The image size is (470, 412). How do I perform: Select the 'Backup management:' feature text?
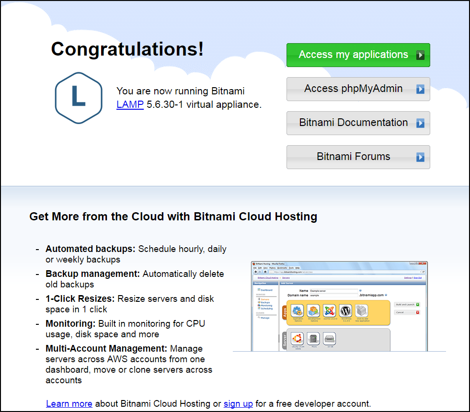tap(92, 274)
